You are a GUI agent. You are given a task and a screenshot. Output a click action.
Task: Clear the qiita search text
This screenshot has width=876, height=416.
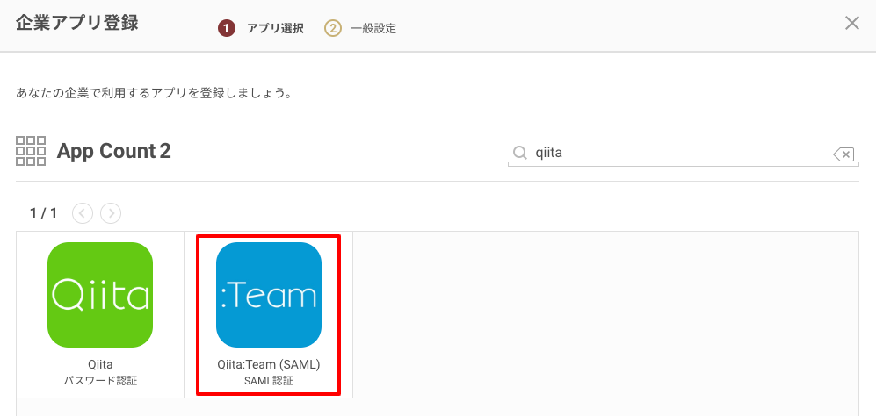(843, 154)
